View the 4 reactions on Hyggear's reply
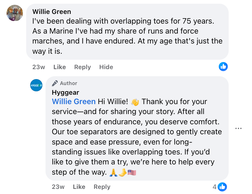Viewport: 252px width, 194px height. [x=220, y=187]
